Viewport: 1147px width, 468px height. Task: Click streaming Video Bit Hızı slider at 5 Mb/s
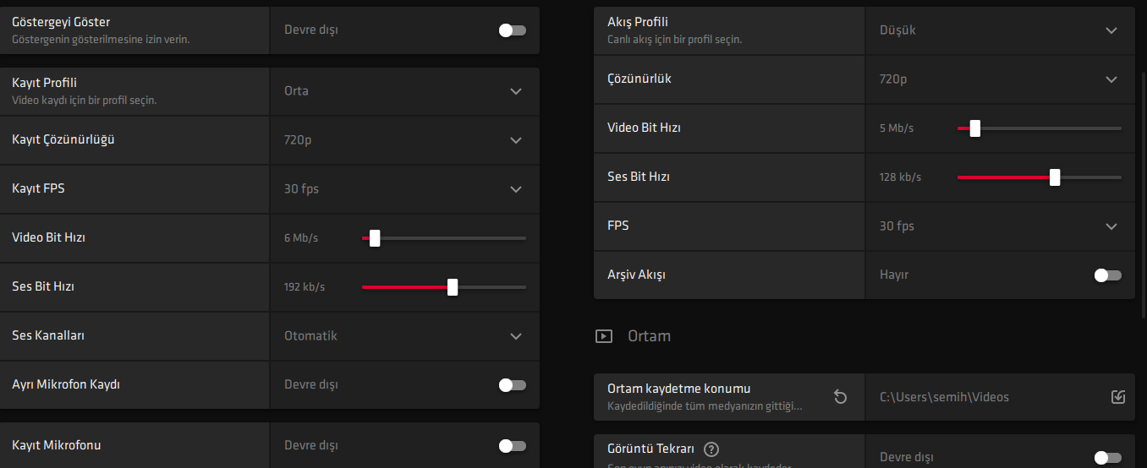[1040, 128]
